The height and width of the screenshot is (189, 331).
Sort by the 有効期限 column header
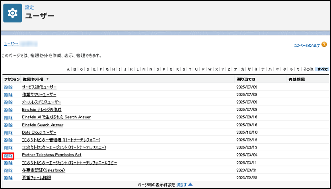coord(297,79)
